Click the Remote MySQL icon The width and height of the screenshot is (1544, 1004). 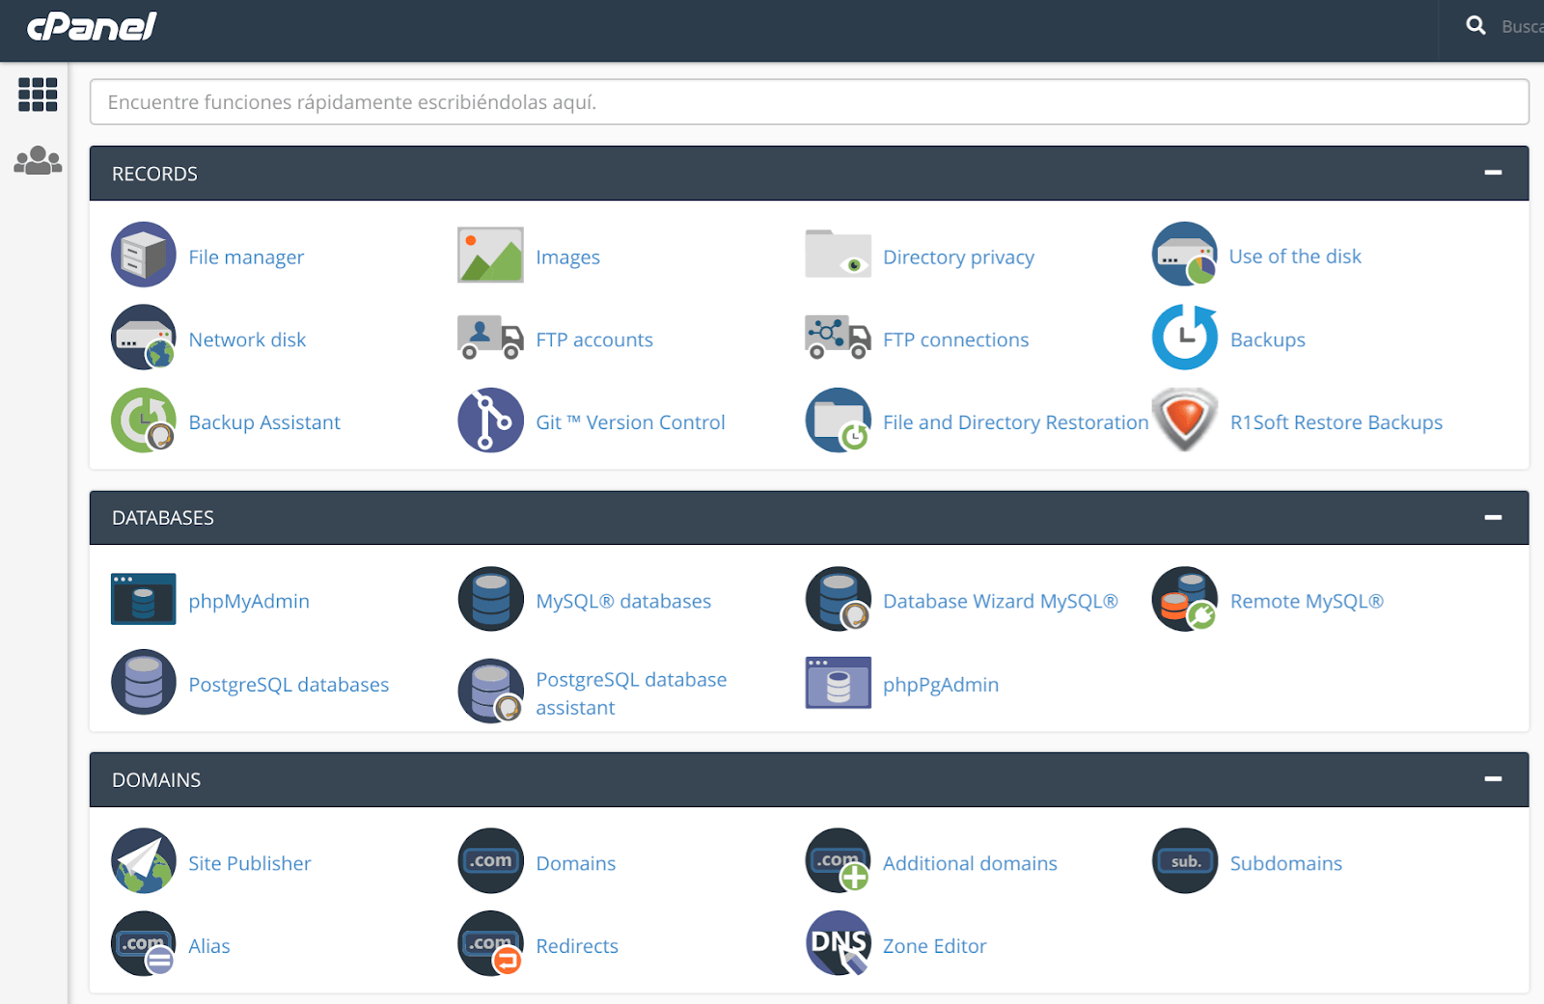pos(1185,599)
